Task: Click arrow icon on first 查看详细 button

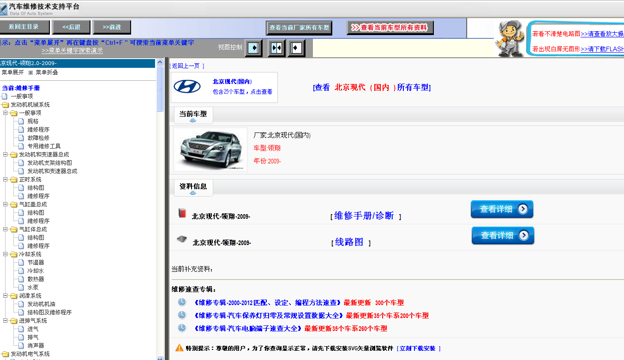Action: pos(522,209)
